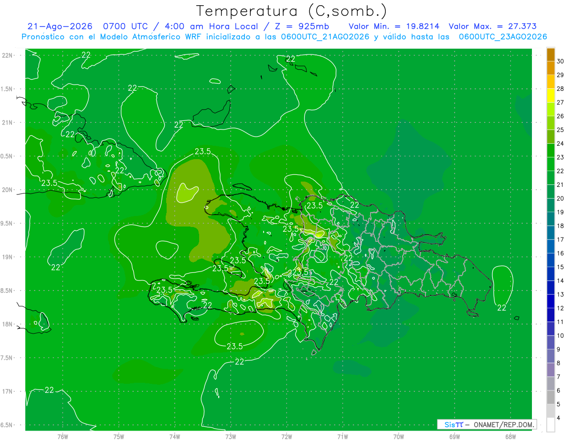
Task: Click longitude axis label '73W'
Action: point(231,436)
